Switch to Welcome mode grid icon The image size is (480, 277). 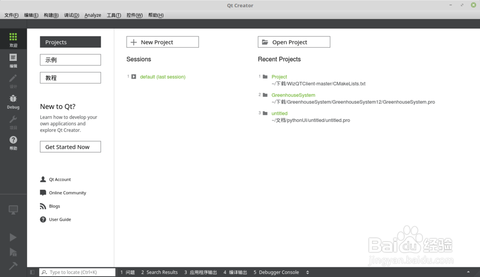point(13,37)
